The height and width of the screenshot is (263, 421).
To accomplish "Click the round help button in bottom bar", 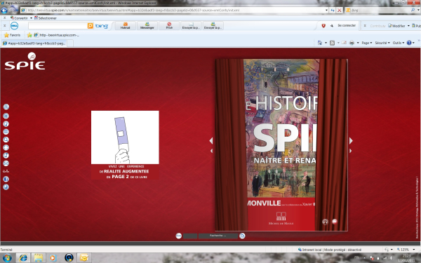I will pos(178,236).
